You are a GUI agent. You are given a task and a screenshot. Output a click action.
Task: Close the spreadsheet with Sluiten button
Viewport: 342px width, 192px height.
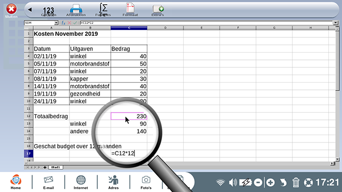click(x=11, y=11)
